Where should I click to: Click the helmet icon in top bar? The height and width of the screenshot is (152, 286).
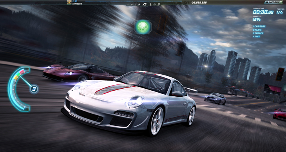coord(139,4)
